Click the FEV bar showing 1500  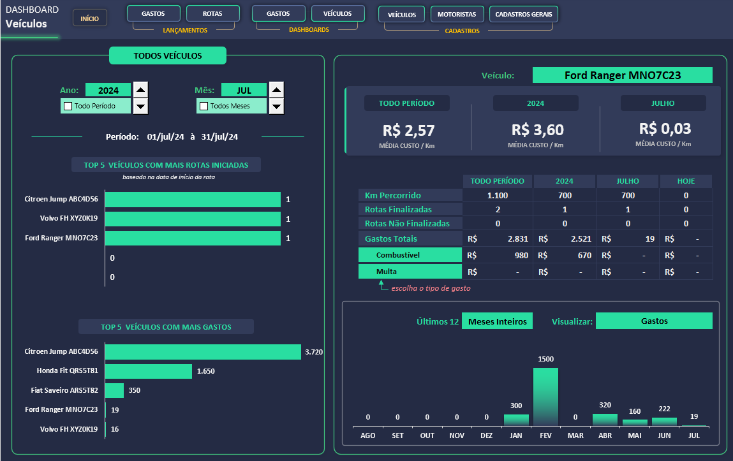pos(545,396)
